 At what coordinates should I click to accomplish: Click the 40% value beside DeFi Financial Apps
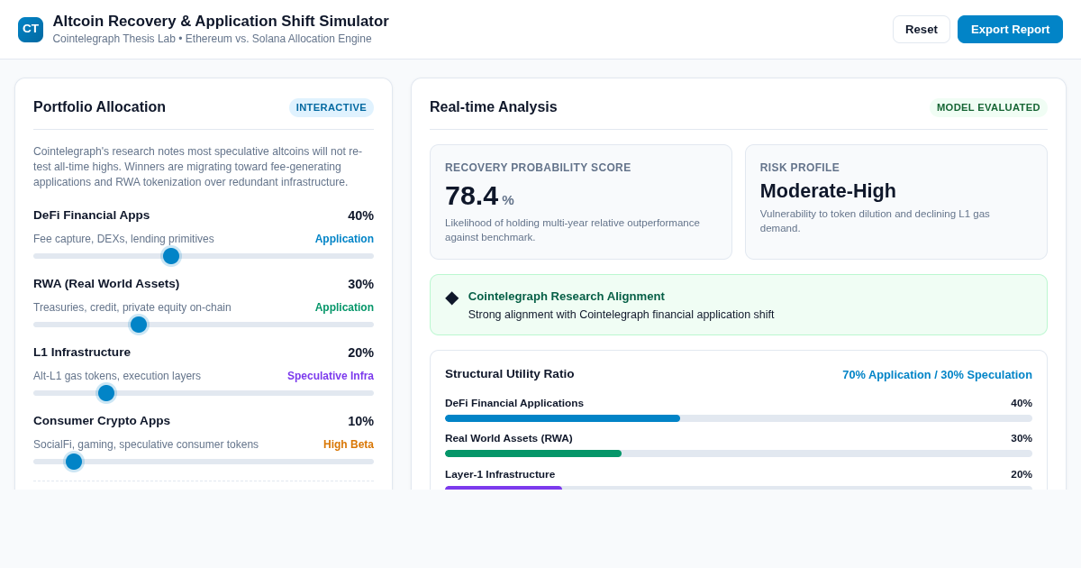360,215
